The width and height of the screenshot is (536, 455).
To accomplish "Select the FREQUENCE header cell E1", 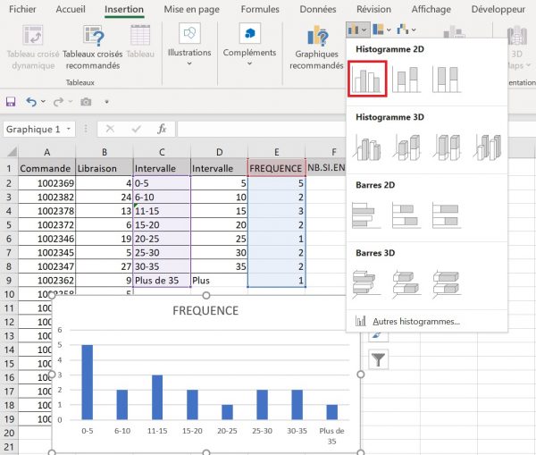I will coord(275,168).
